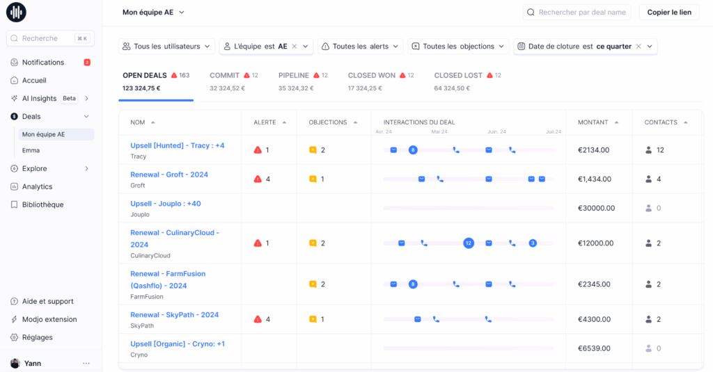Click the Modjo logo icon
This screenshot has height=372, width=713.
pos(17,13)
